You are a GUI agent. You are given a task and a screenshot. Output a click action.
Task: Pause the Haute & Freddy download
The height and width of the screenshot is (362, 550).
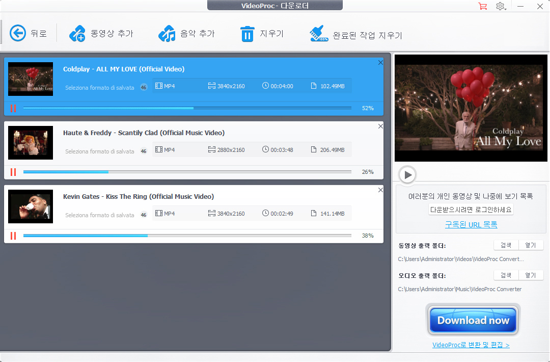[x=13, y=172]
